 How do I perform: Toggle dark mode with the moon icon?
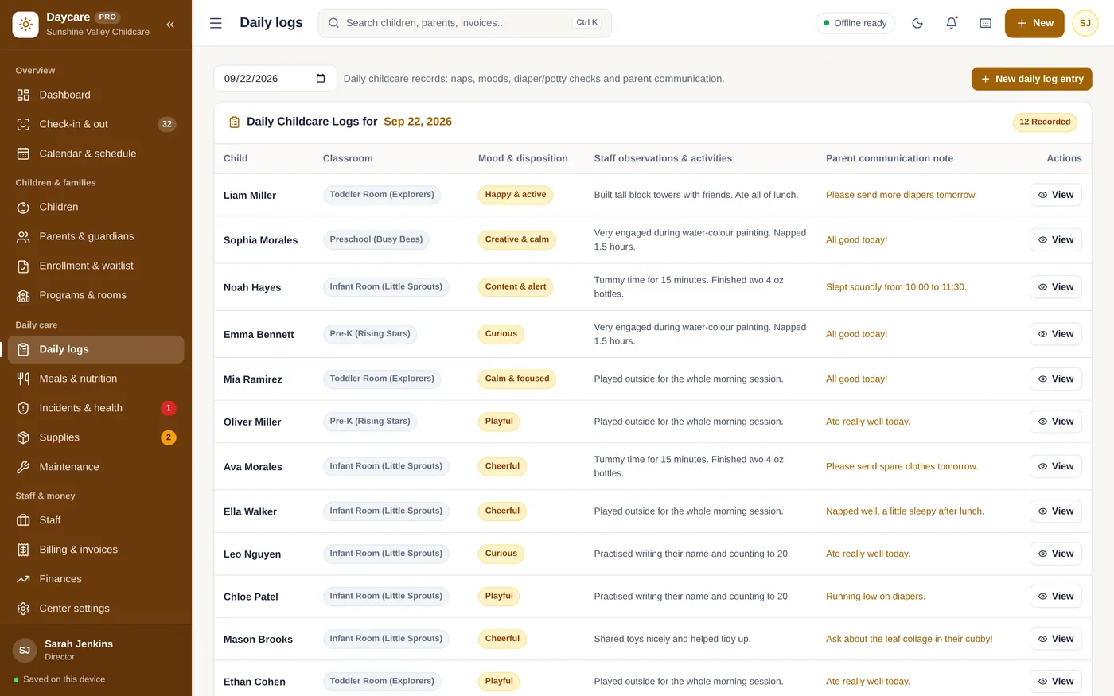pos(917,23)
